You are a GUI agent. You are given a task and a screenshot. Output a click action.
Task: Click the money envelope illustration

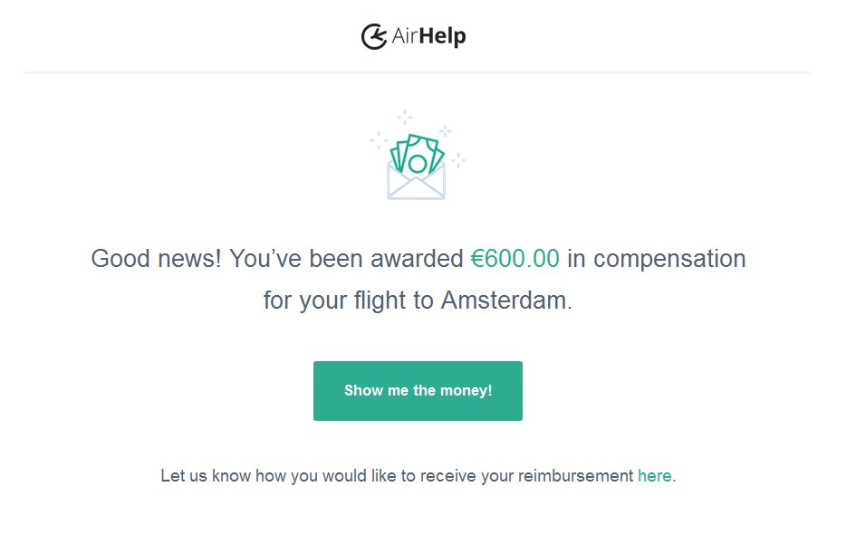417,167
